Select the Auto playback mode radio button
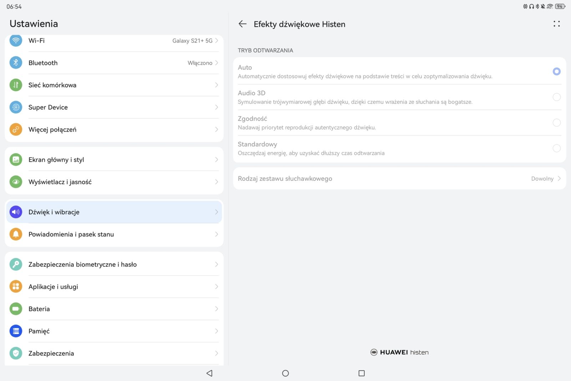 coord(556,71)
